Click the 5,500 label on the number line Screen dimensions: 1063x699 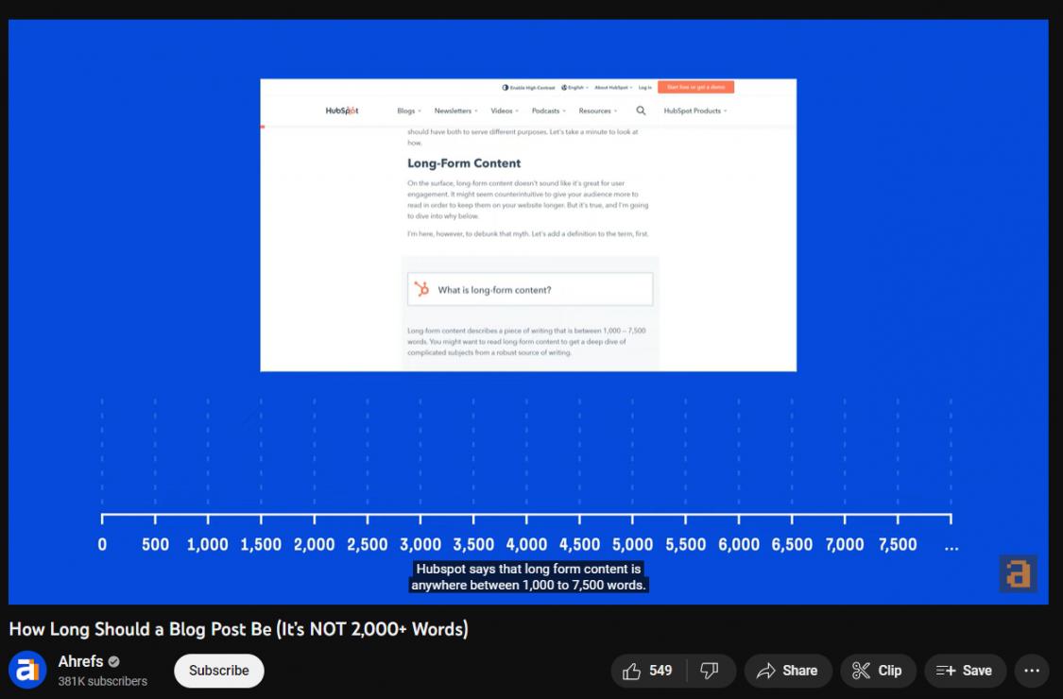pos(685,544)
